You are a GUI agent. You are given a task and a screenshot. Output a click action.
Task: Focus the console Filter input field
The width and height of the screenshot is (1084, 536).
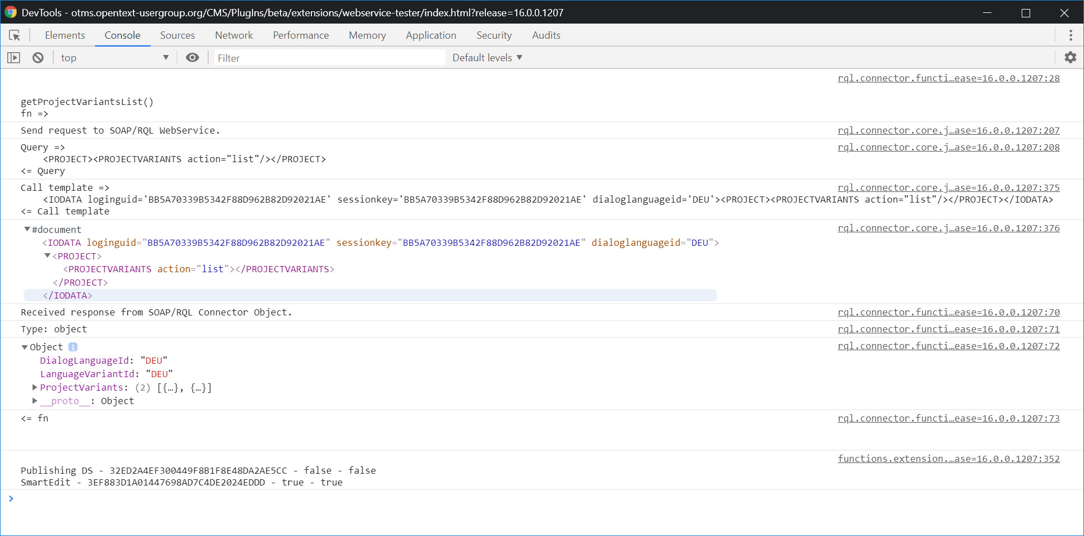pos(329,58)
